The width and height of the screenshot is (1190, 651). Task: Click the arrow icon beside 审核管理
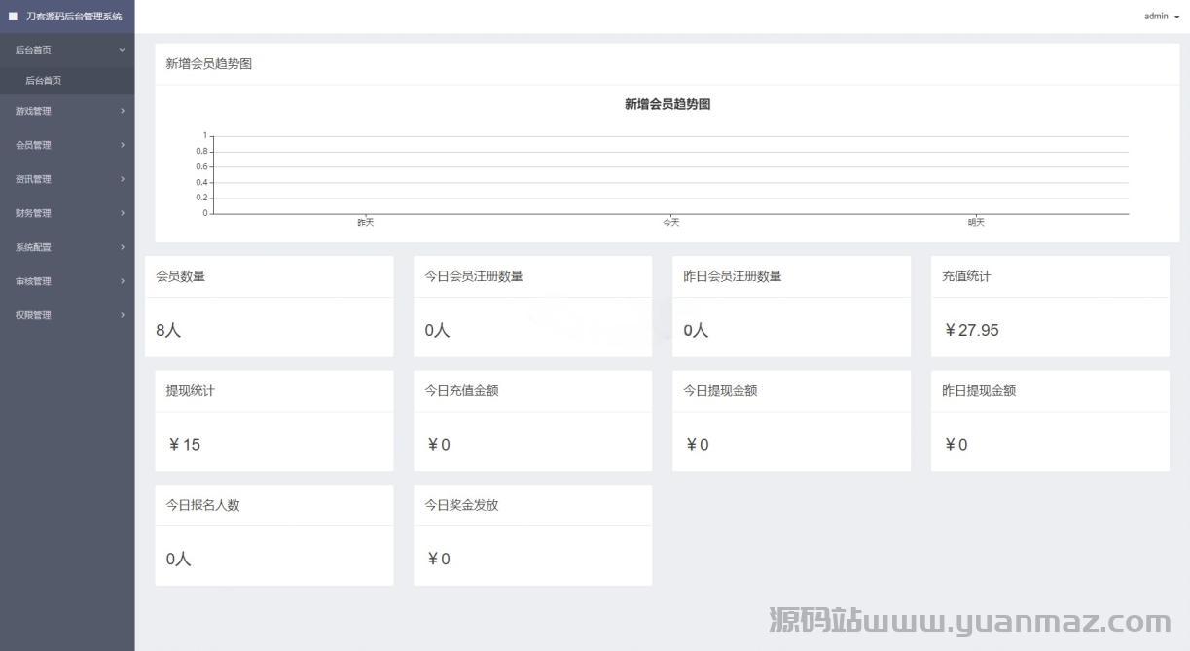tap(122, 281)
